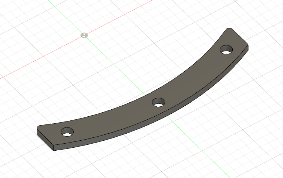This screenshot has height=178, width=283.
Task: Select the origin point marker
Action: tap(84, 35)
